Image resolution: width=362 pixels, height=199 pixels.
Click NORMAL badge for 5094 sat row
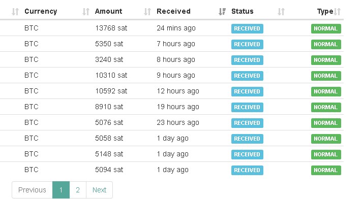[326, 170]
